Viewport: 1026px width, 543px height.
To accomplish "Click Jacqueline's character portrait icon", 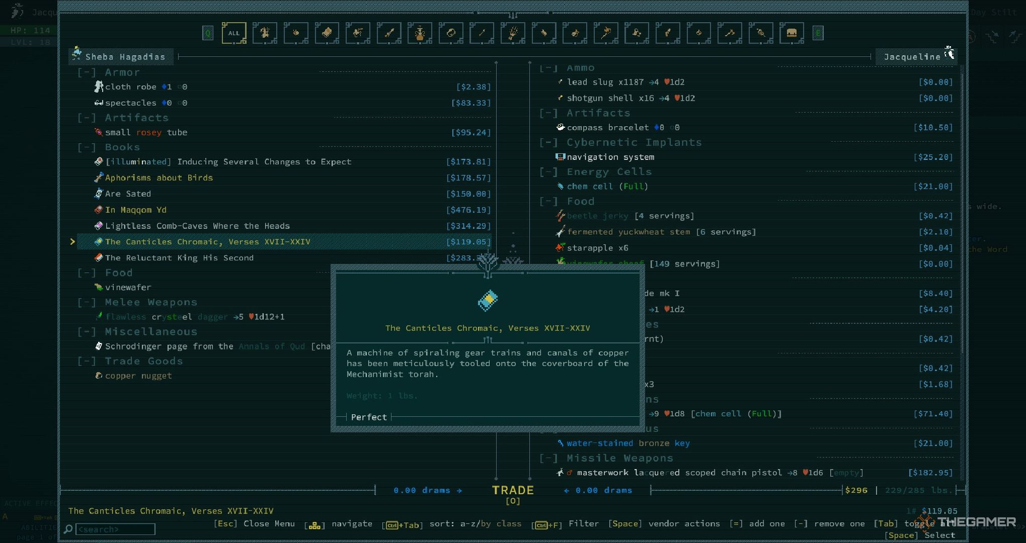I will (x=950, y=52).
